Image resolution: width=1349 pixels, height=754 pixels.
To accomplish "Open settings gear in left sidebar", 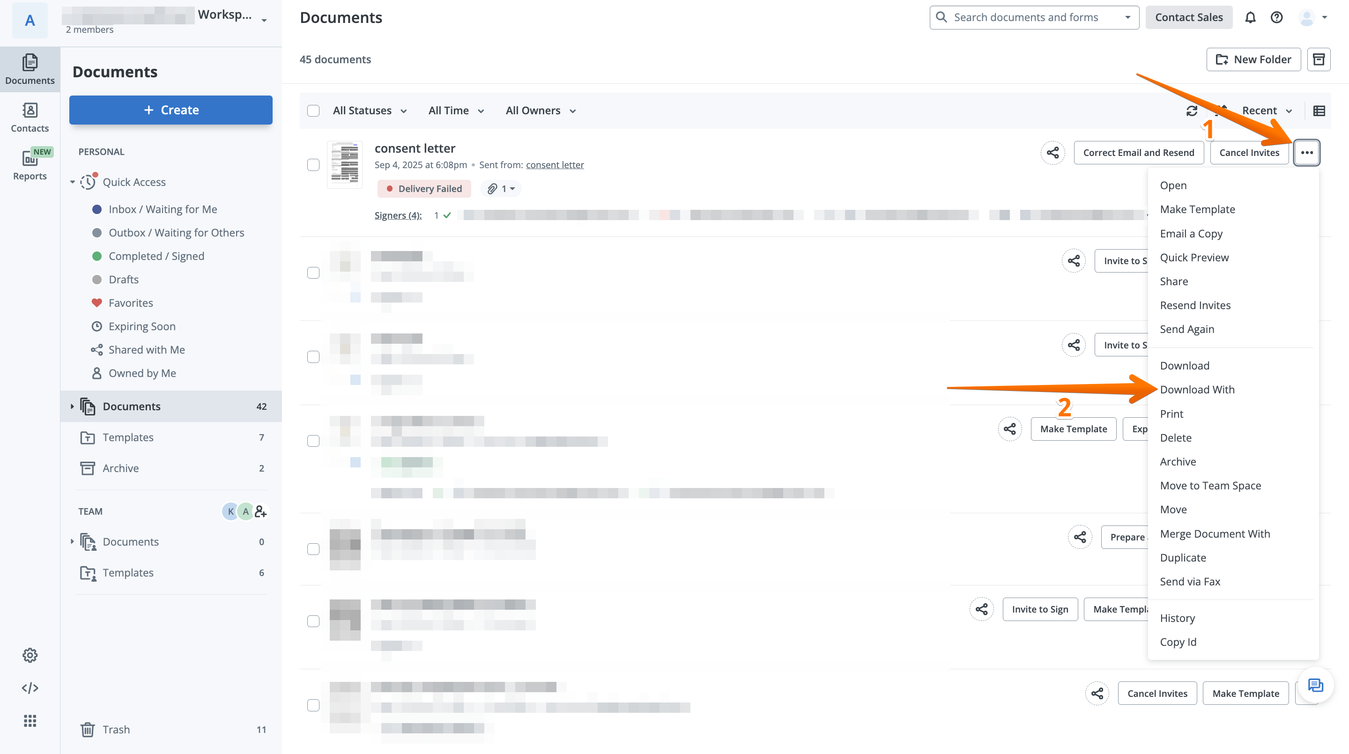I will coord(30,655).
